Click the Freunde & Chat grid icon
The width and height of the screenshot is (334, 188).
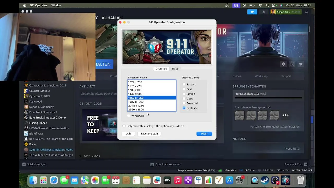(x=306, y=164)
